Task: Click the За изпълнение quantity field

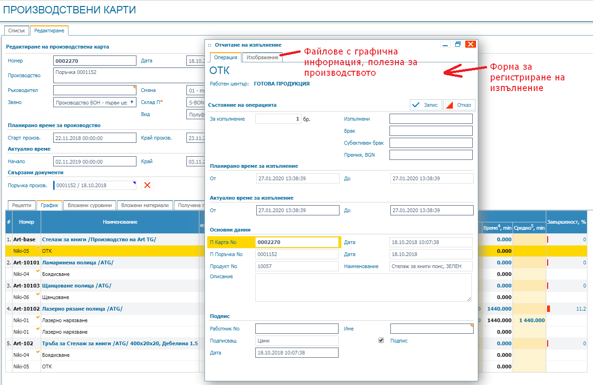Action: point(278,119)
